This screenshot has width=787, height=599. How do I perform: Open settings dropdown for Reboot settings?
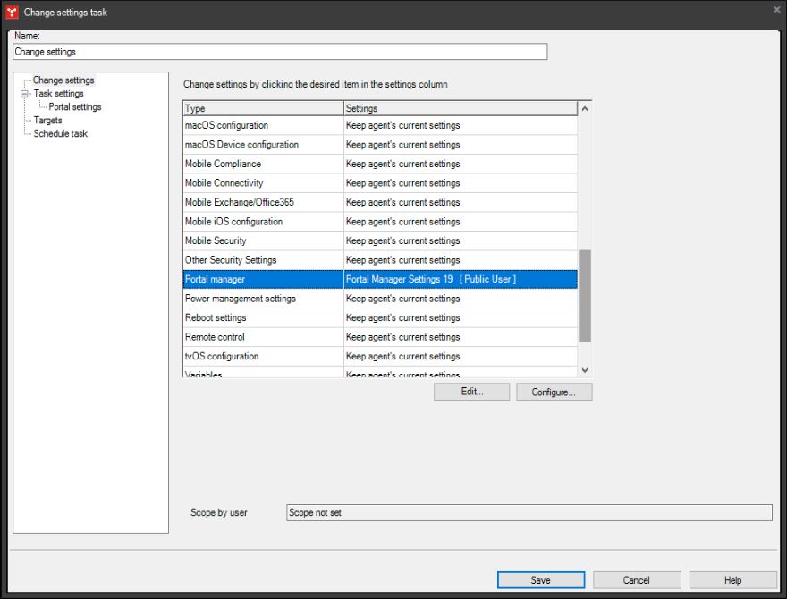click(x=460, y=318)
